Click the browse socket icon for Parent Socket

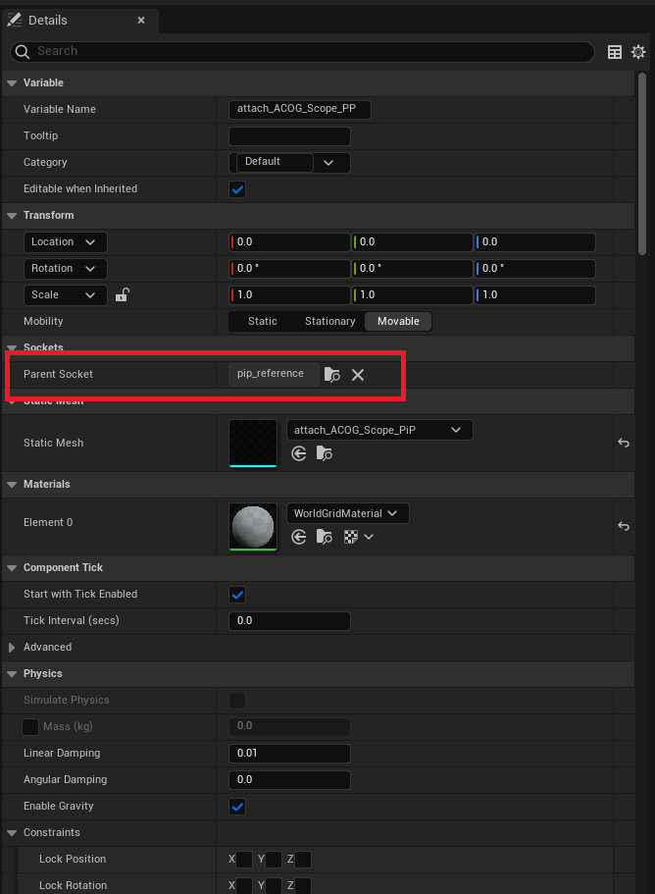pyautogui.click(x=332, y=375)
